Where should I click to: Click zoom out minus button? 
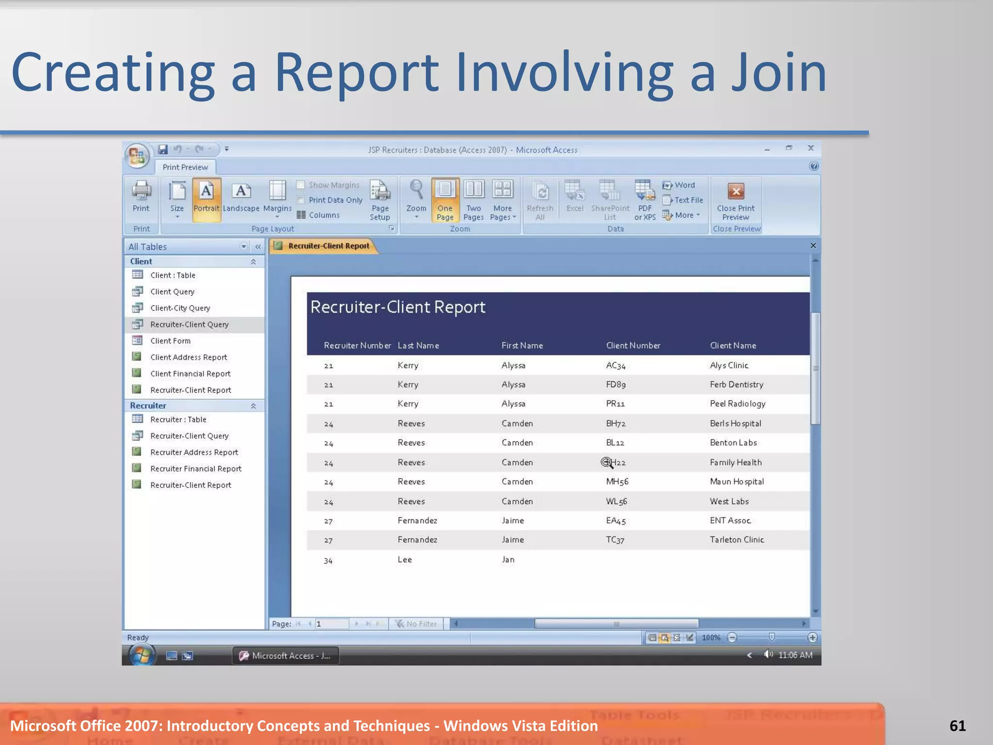[732, 637]
